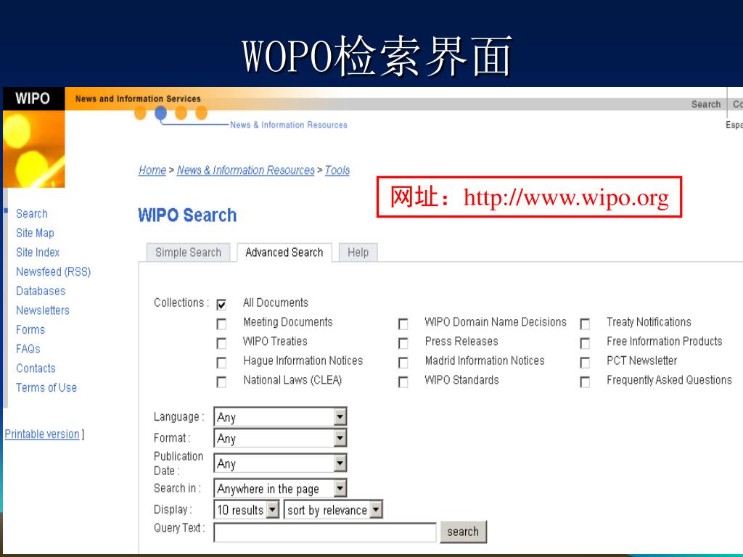Open the 10 results dropdown
The height and width of the screenshot is (557, 743).
click(x=247, y=510)
